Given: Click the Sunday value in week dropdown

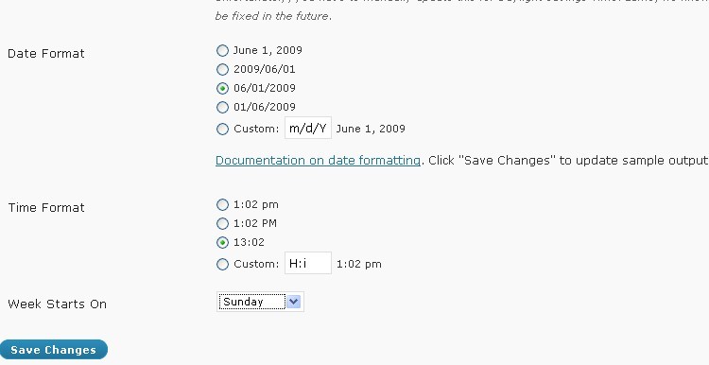Looking at the screenshot, I should [x=251, y=302].
